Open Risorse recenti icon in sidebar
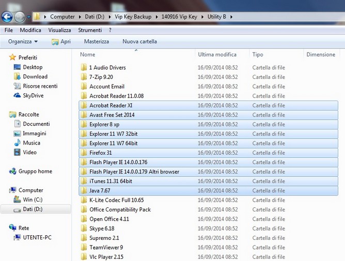This screenshot has height=261, width=345. 17,86
